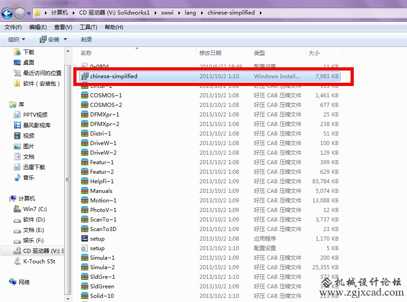Select swwi in the address breadcrumb

point(167,13)
